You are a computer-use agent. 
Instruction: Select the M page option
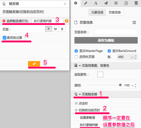pos(55,29)
